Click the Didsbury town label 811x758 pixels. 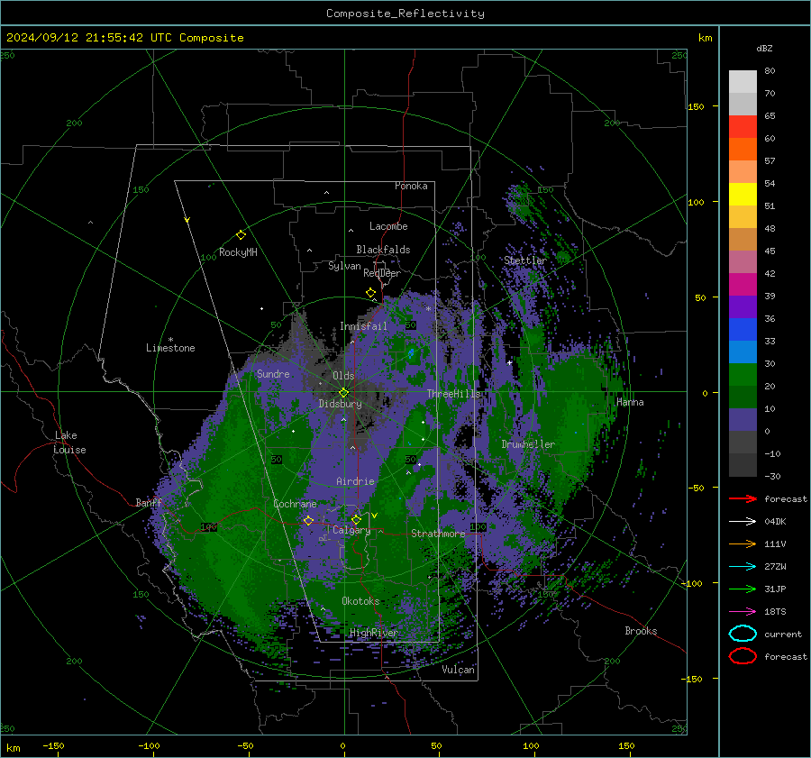(x=340, y=404)
